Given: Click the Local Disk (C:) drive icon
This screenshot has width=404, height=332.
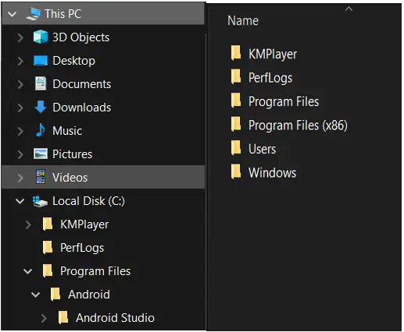Looking at the screenshot, I should coord(40,201).
